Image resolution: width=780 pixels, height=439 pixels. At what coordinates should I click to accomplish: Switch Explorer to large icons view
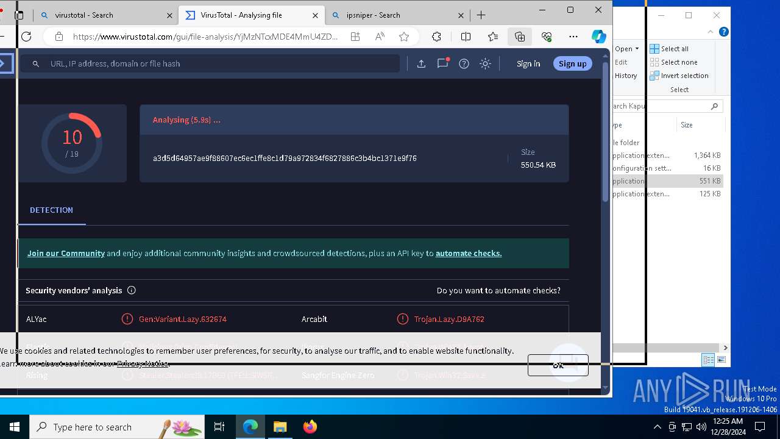(721, 360)
